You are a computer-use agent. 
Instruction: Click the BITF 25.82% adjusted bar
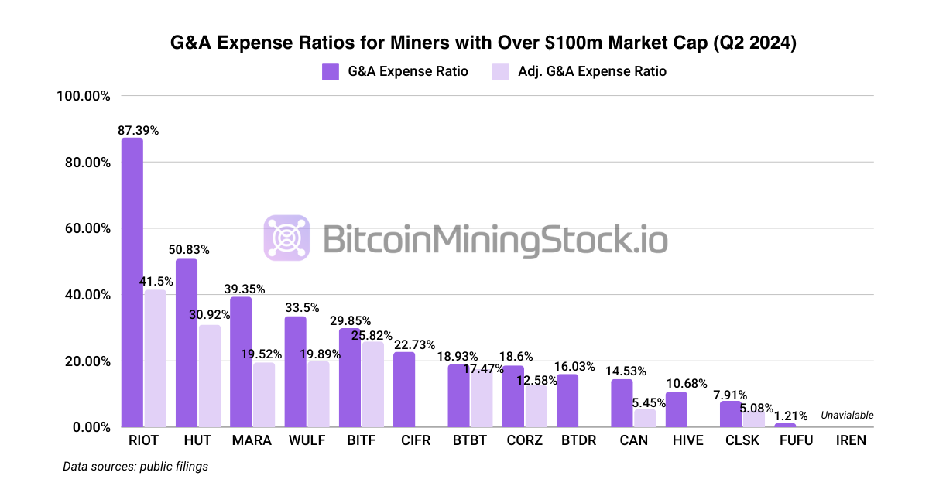click(372, 385)
